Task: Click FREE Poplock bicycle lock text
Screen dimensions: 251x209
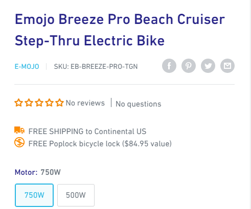Action: point(100,144)
